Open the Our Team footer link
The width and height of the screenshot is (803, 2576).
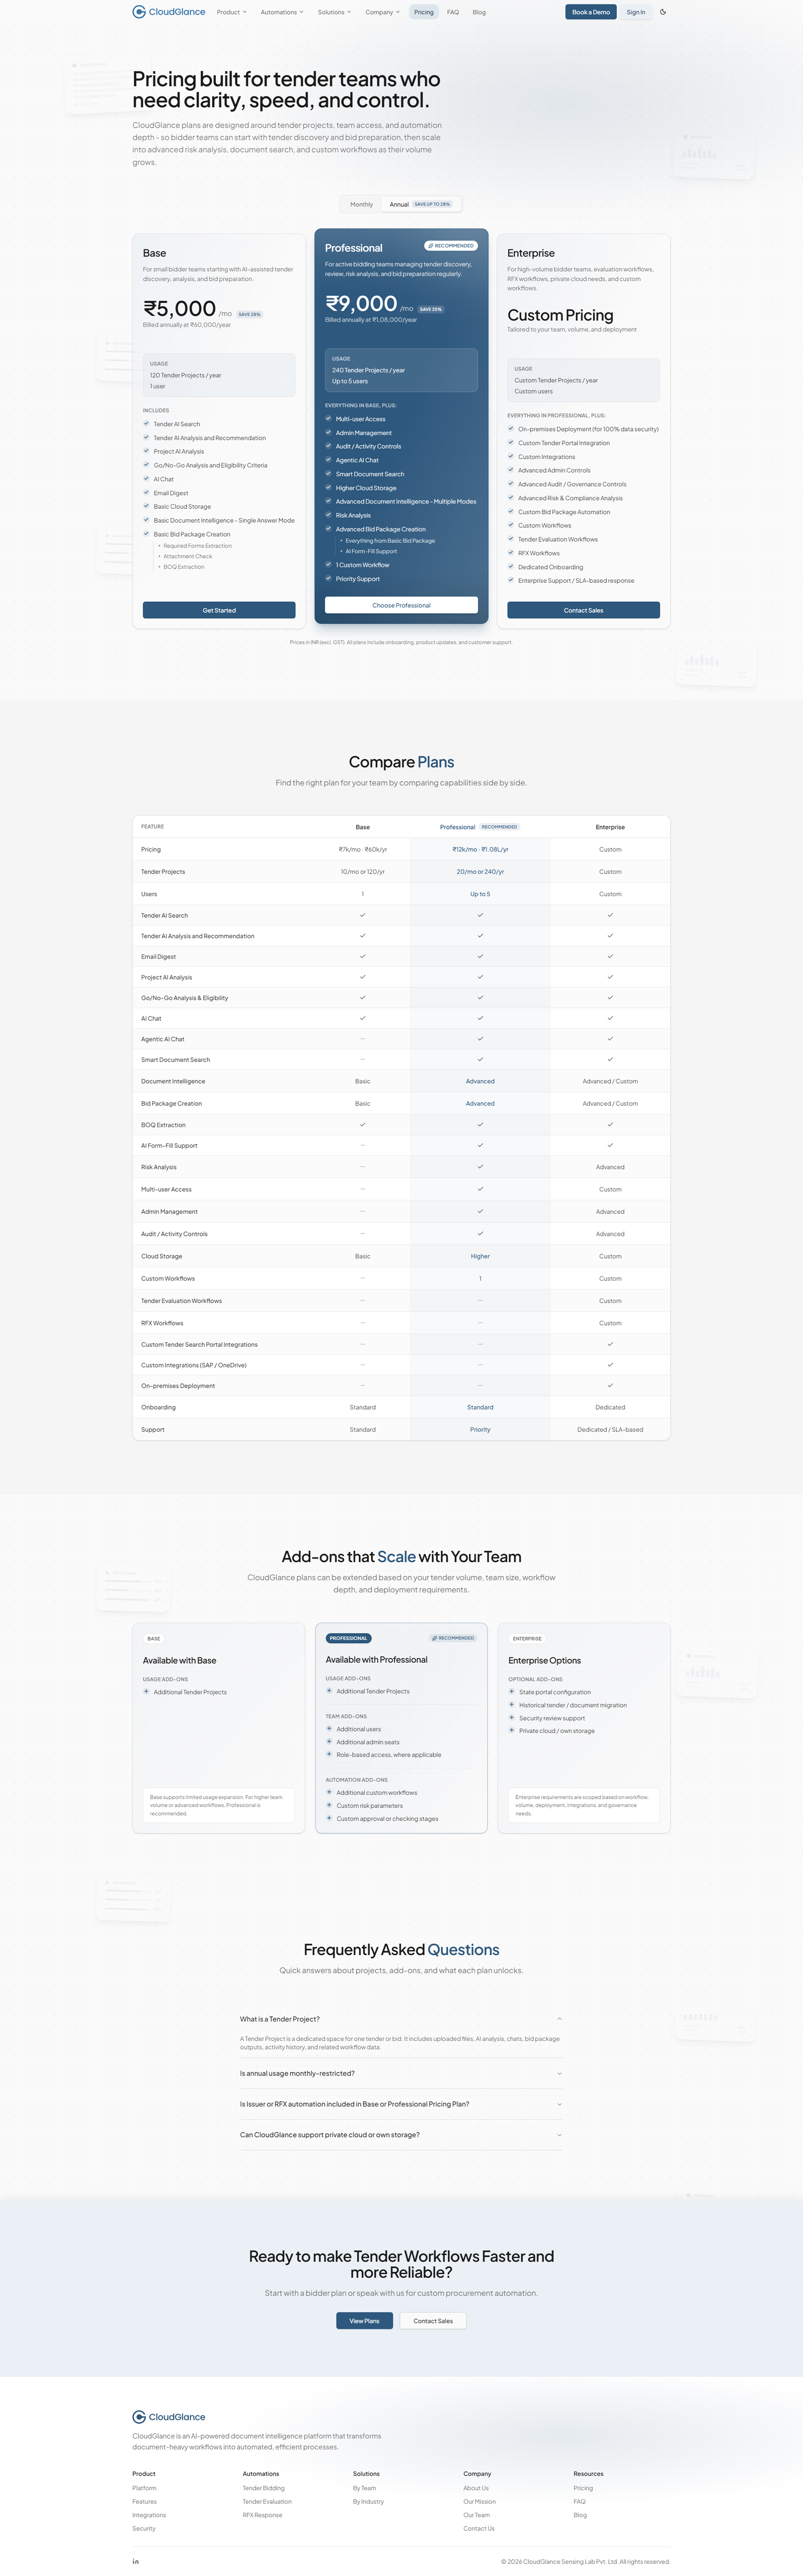[476, 2515]
